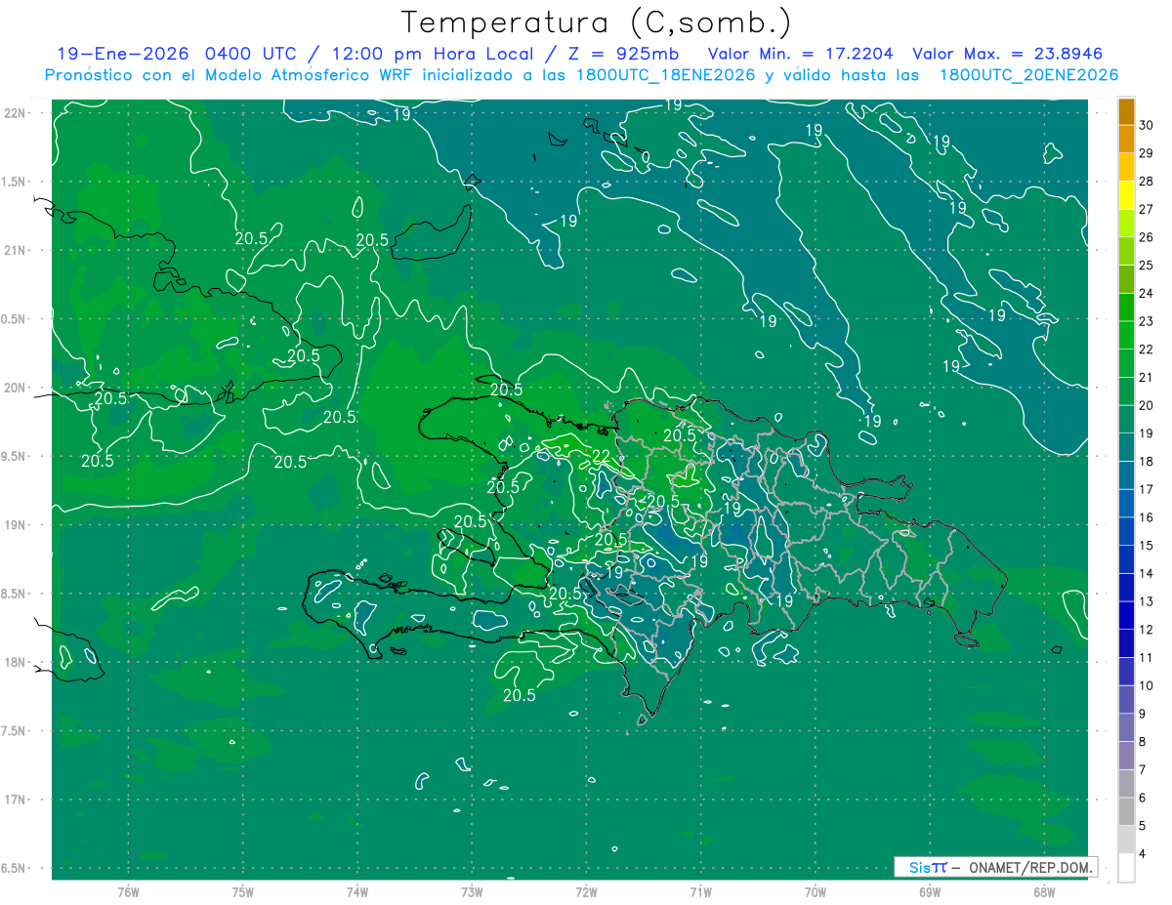Pick the purple swatch between 8 and 9
The image size is (1172, 905).
1126,728
